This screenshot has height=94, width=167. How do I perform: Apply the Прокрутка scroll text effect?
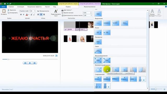98,42
